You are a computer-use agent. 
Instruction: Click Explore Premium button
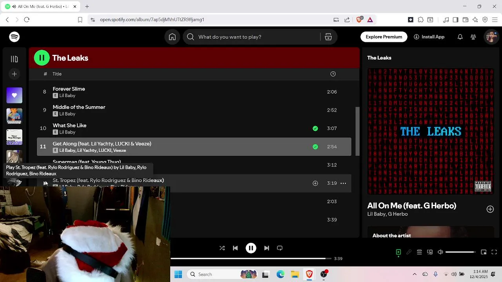click(x=384, y=37)
